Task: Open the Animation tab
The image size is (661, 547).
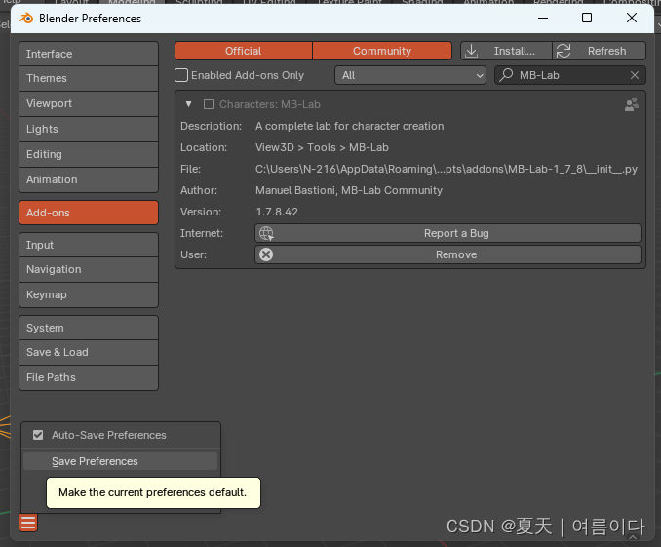Action: pos(89,179)
